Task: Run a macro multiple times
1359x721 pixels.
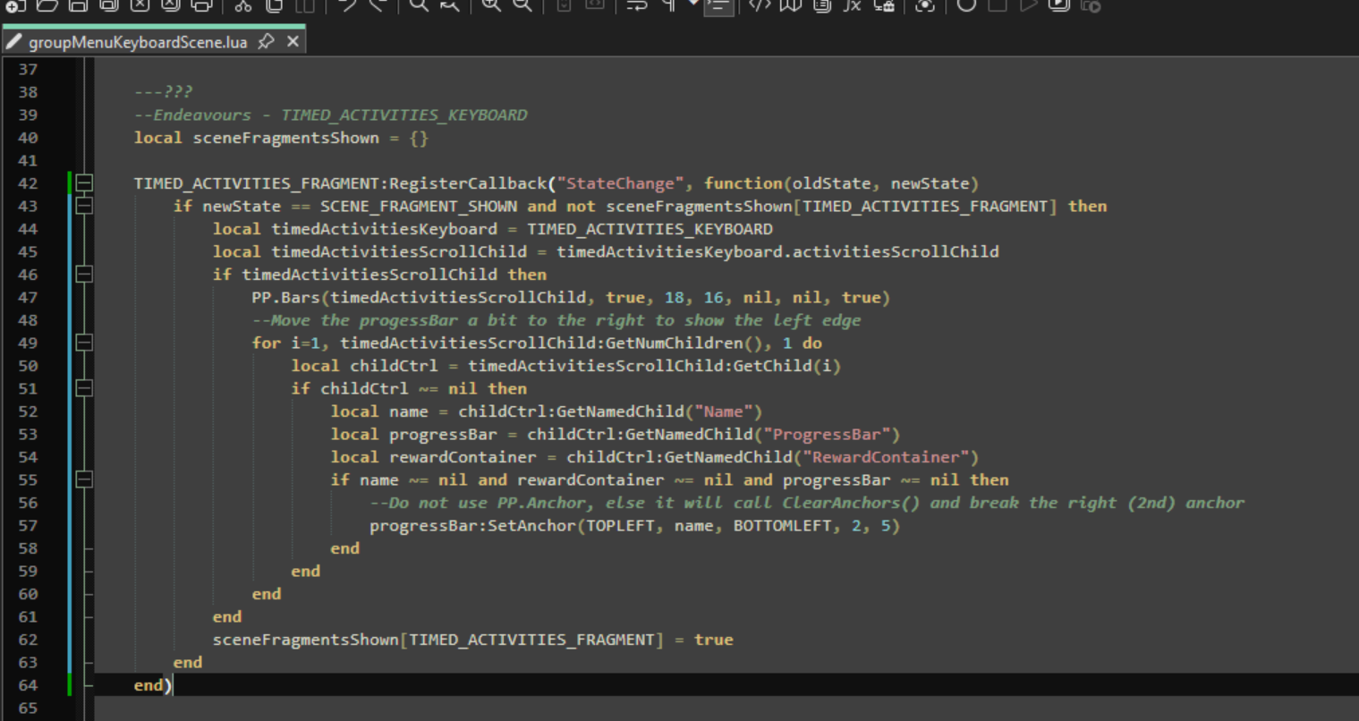Action: click(1059, 4)
